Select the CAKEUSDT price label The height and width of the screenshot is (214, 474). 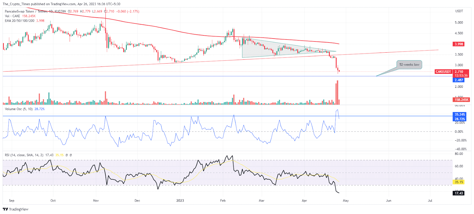click(x=443, y=72)
